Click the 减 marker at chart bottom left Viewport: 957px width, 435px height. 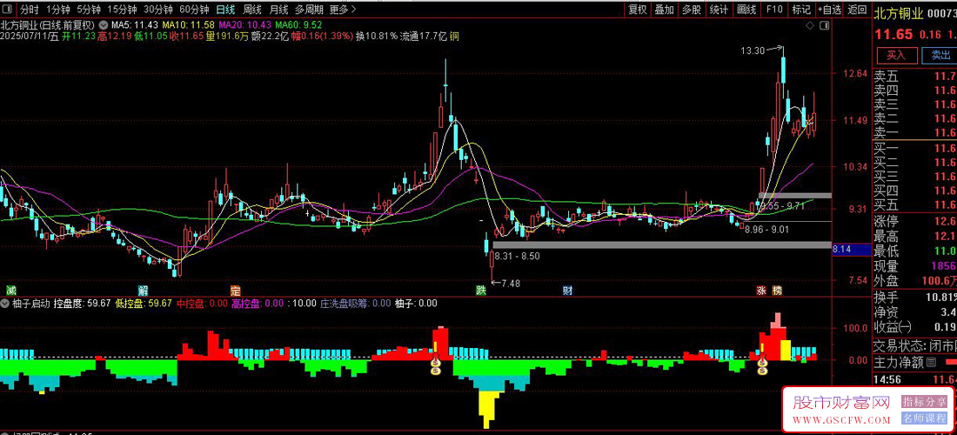click(10, 290)
